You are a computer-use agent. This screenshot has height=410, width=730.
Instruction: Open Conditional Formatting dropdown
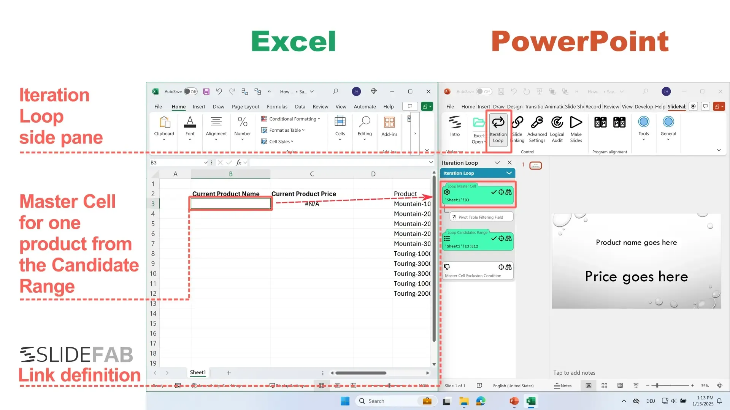290,119
